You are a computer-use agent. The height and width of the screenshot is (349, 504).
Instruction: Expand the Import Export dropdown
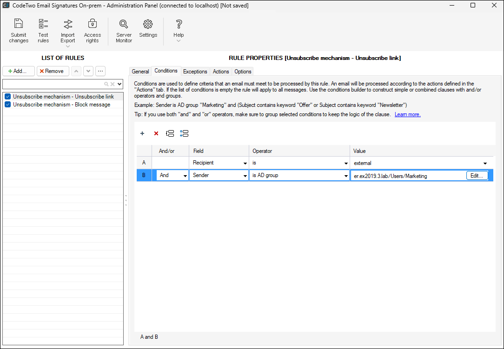68,46
